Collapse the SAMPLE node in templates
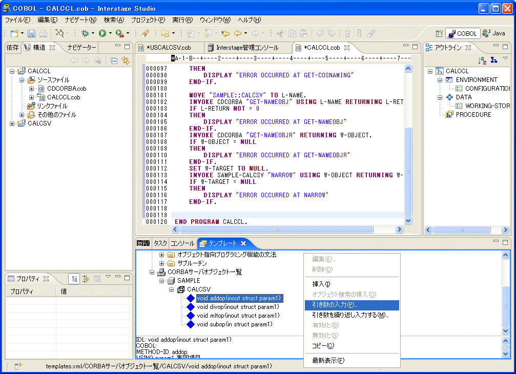 [x=161, y=281]
